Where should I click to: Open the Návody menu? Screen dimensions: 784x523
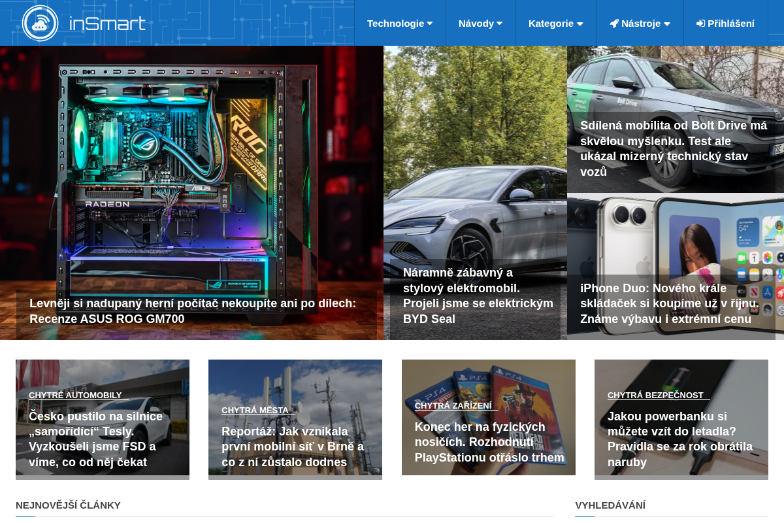click(x=480, y=23)
